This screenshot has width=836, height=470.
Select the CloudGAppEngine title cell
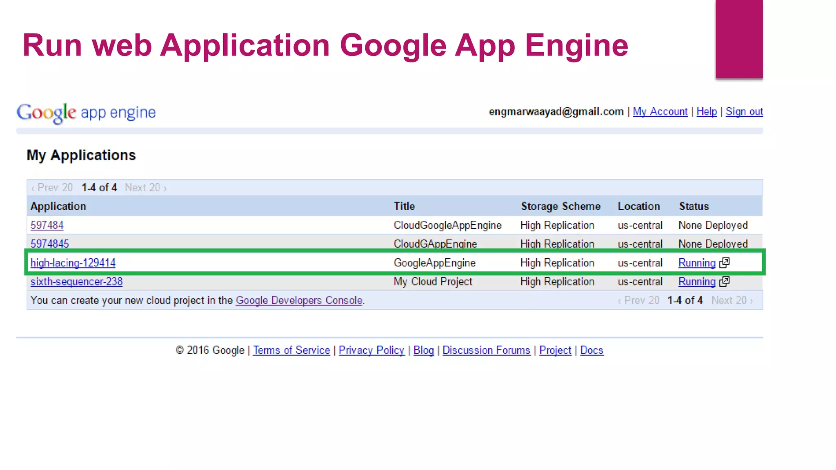[435, 244]
